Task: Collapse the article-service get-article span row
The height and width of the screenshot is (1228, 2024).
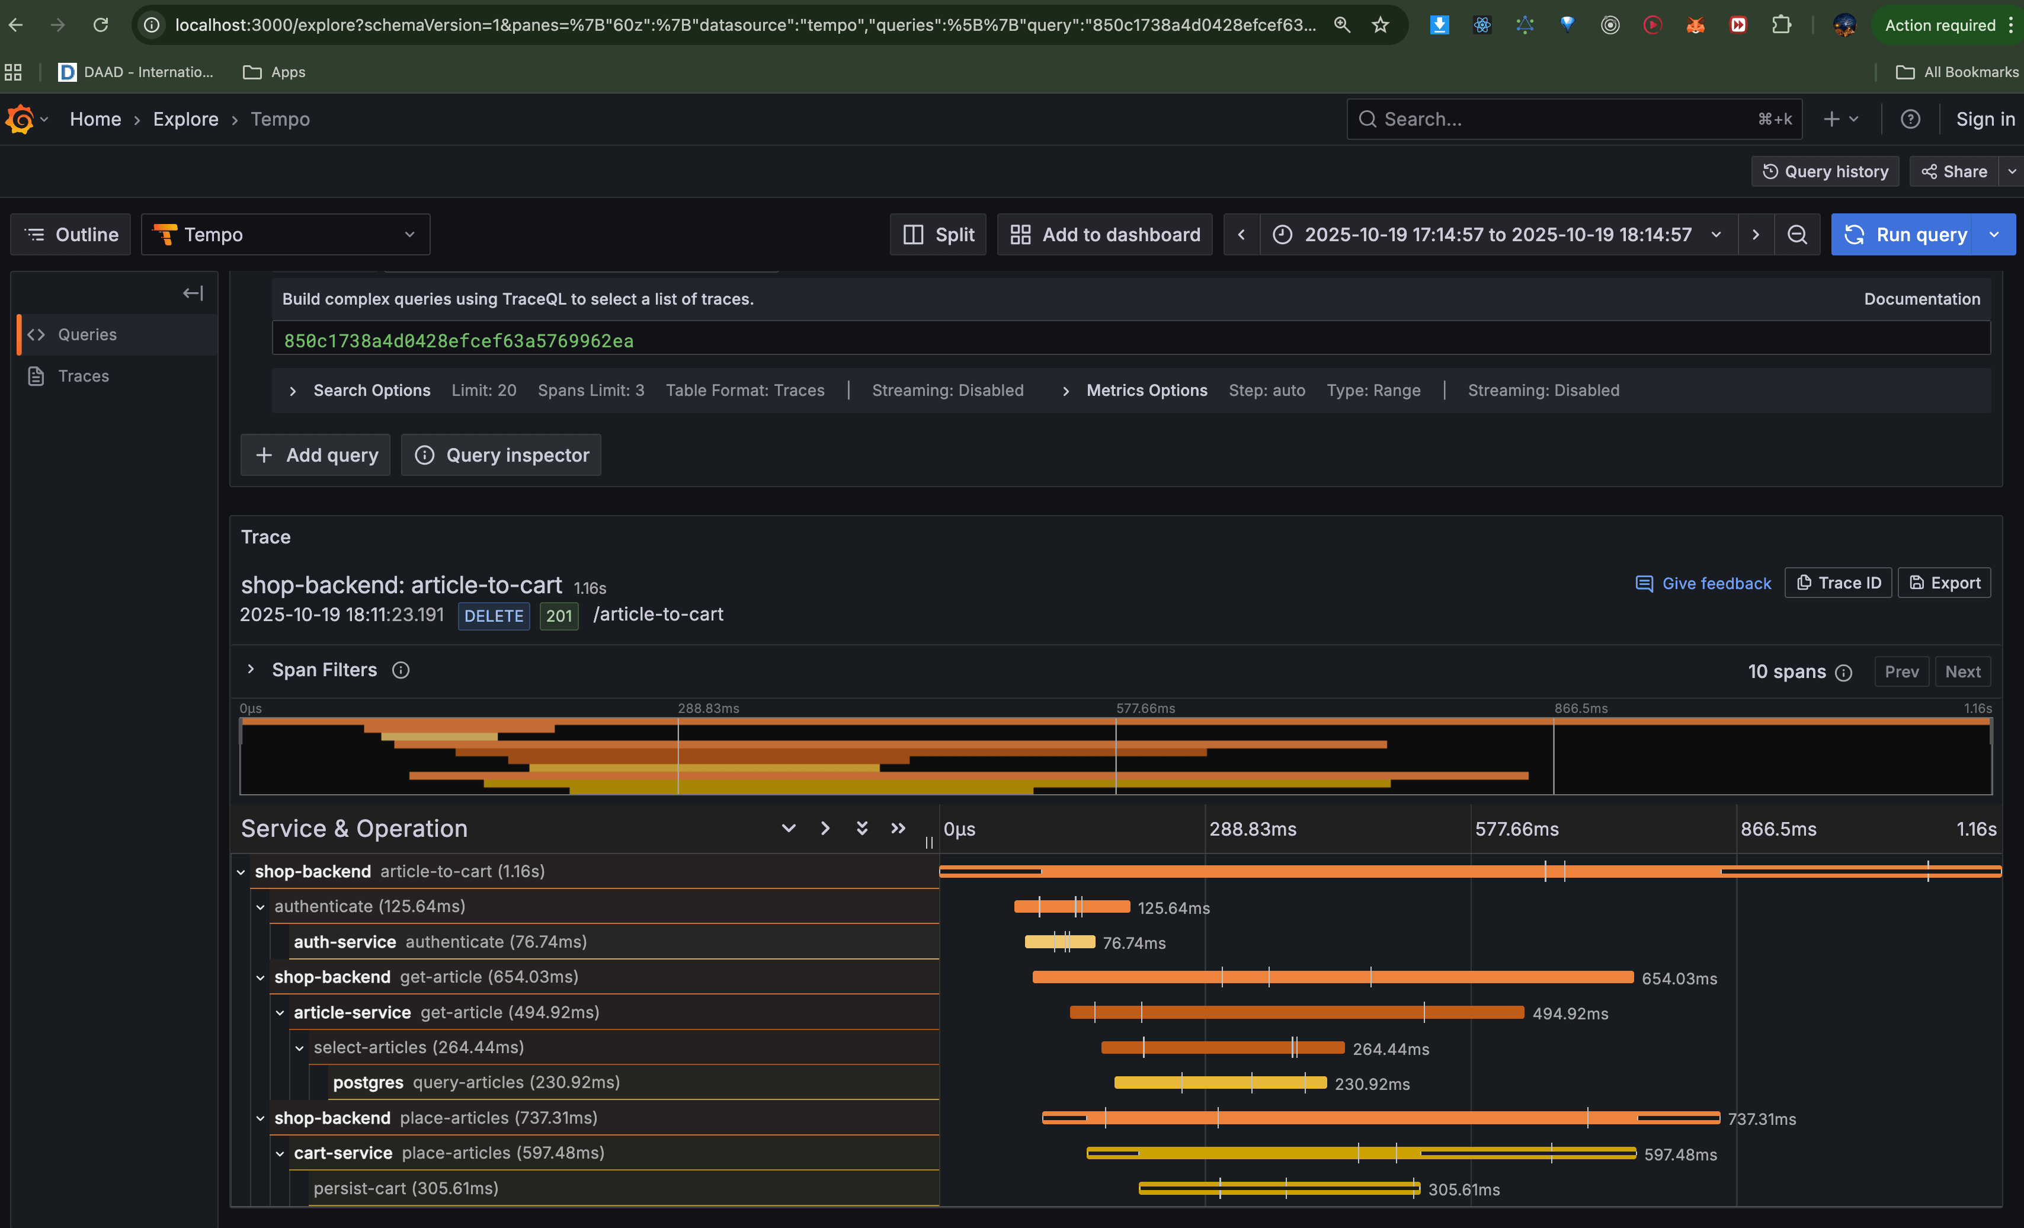Action: point(280,1013)
